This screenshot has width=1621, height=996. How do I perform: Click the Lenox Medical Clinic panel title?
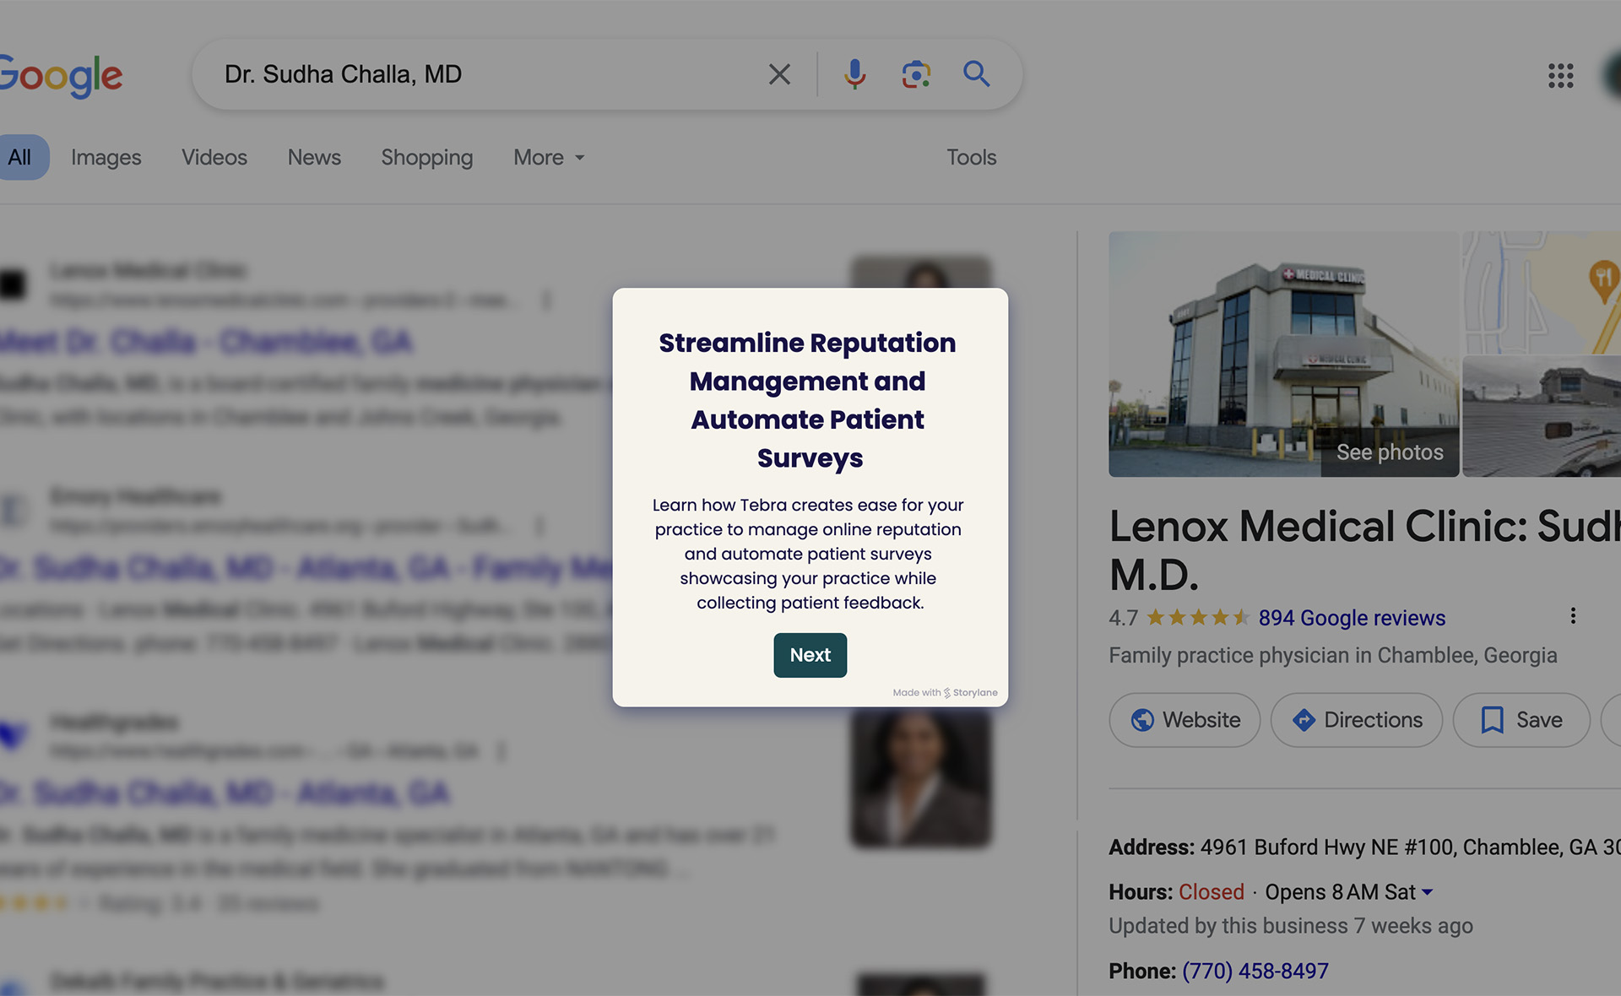click(1365, 550)
